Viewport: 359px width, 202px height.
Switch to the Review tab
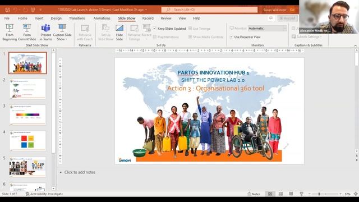(x=166, y=18)
